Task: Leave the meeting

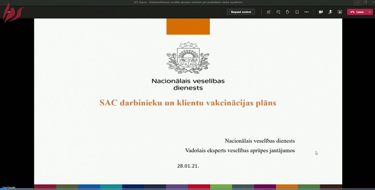Action: (x=357, y=12)
